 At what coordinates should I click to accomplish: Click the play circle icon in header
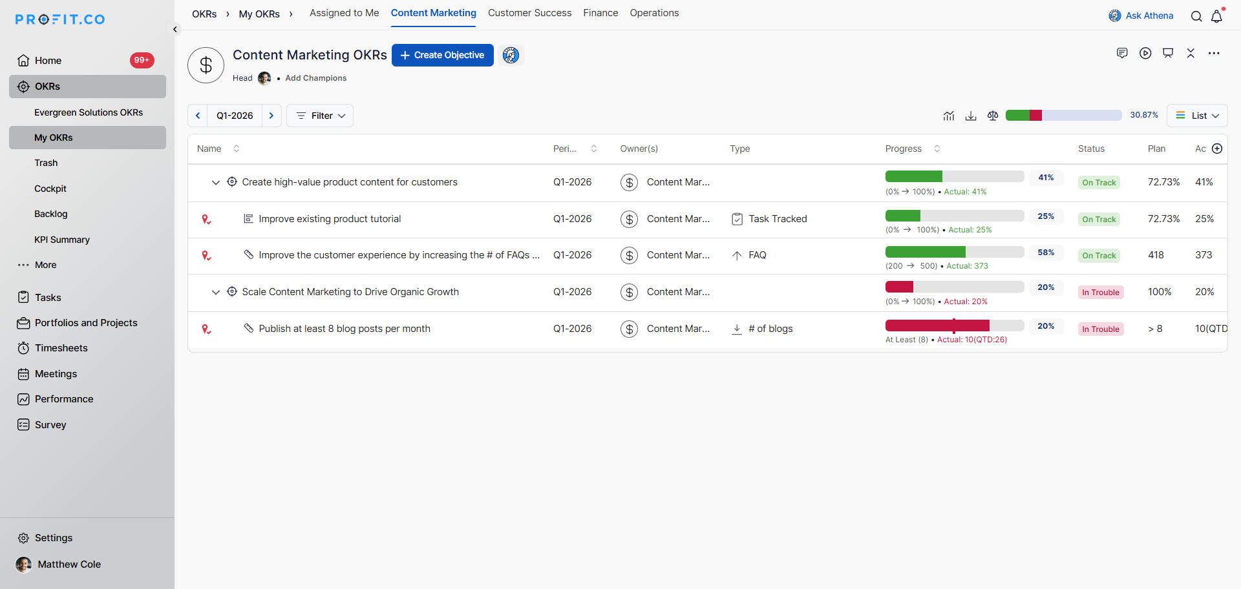tap(1145, 53)
